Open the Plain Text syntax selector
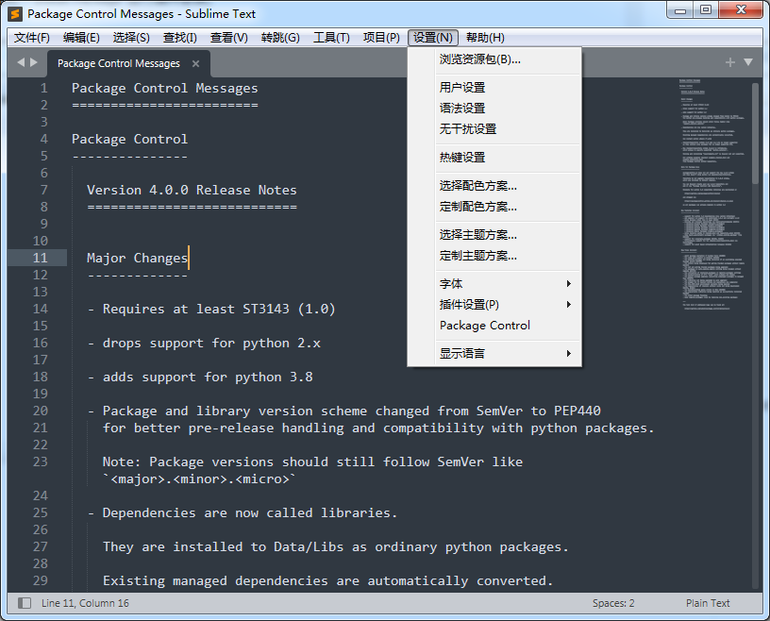The height and width of the screenshot is (621, 770). click(709, 602)
